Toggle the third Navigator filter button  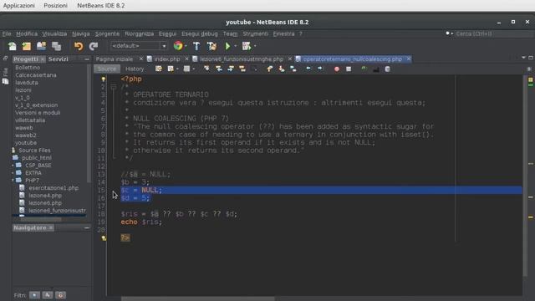coord(60,295)
